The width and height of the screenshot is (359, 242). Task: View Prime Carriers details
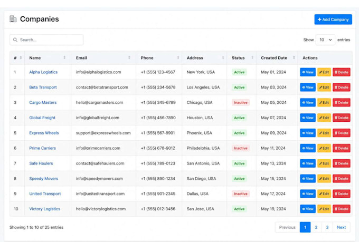(308, 148)
